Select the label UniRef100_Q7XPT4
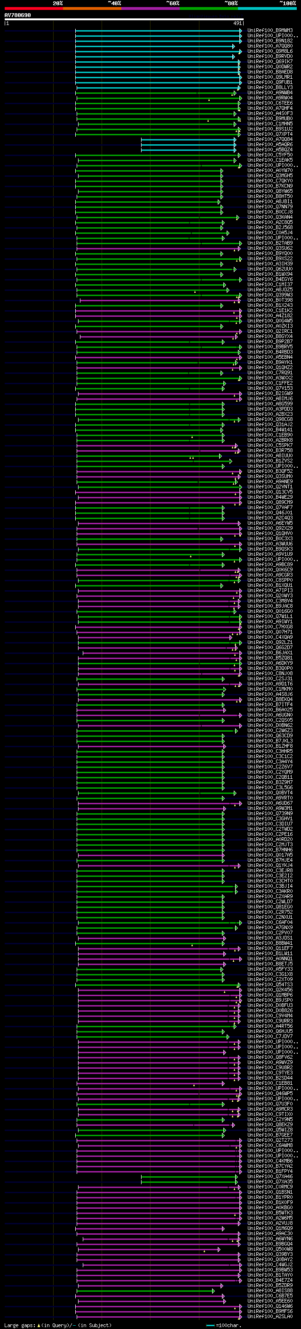 point(269,135)
